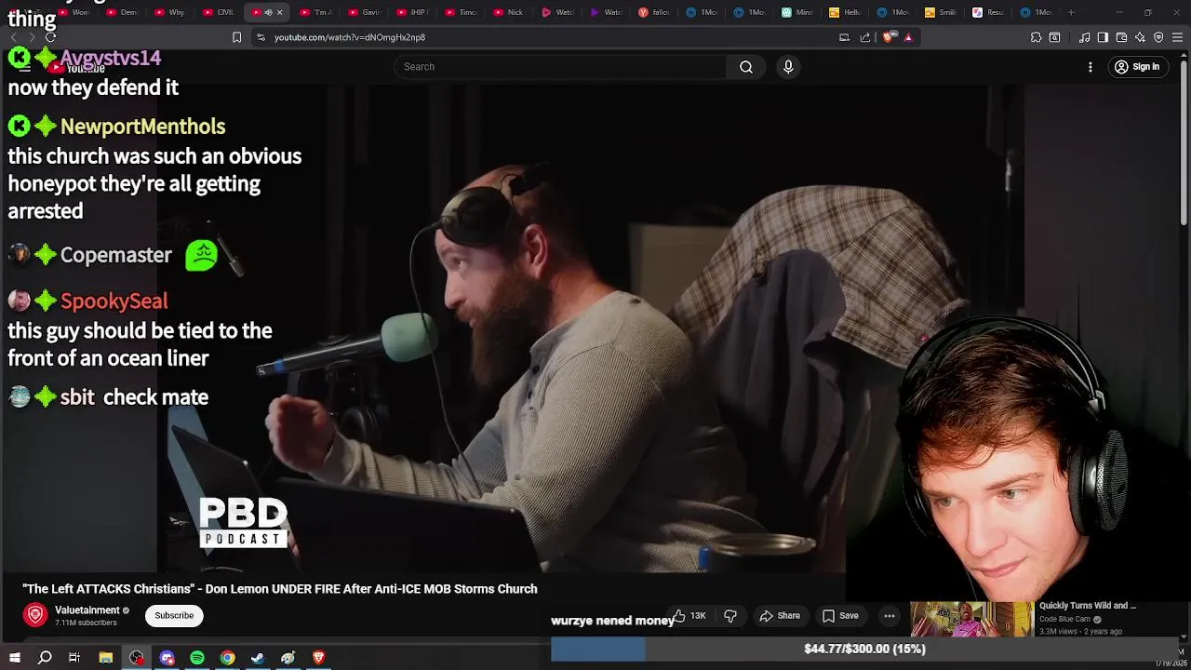Open YouTube settings three-dot menu beside Sign in
This screenshot has width=1191, height=670.
(1091, 67)
